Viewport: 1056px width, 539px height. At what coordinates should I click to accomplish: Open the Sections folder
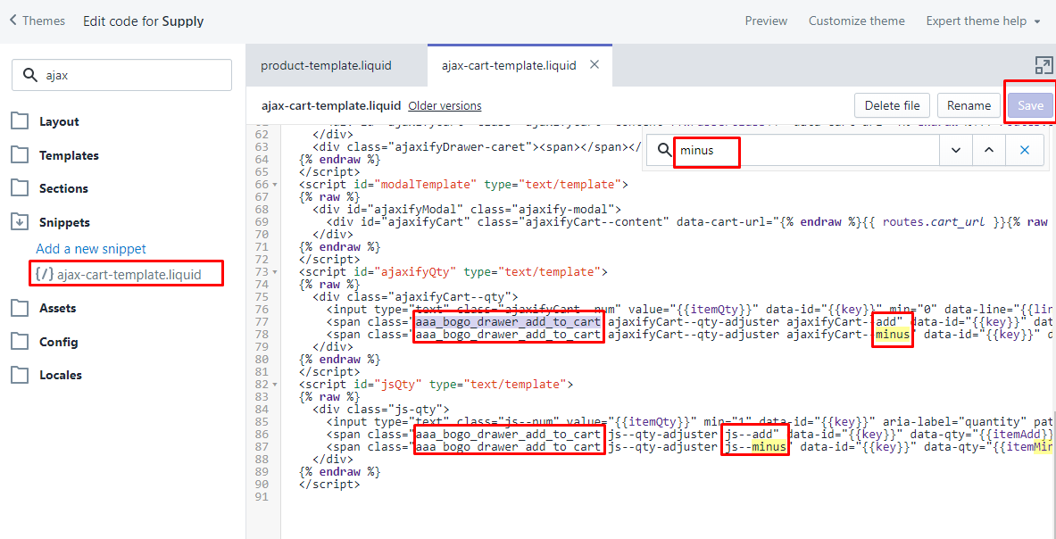[x=50, y=188]
